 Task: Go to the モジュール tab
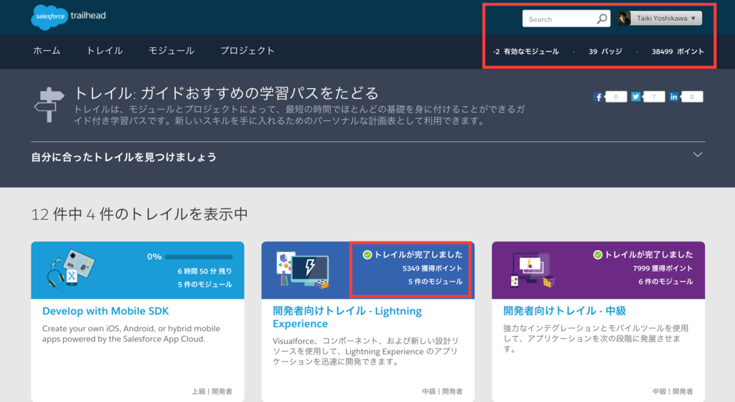coord(171,51)
